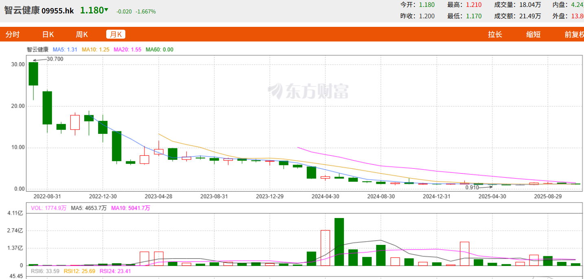The width and height of the screenshot is (584, 279).
Task: Click the volume MA5: 4653.7万 label
Action: [x=89, y=208]
